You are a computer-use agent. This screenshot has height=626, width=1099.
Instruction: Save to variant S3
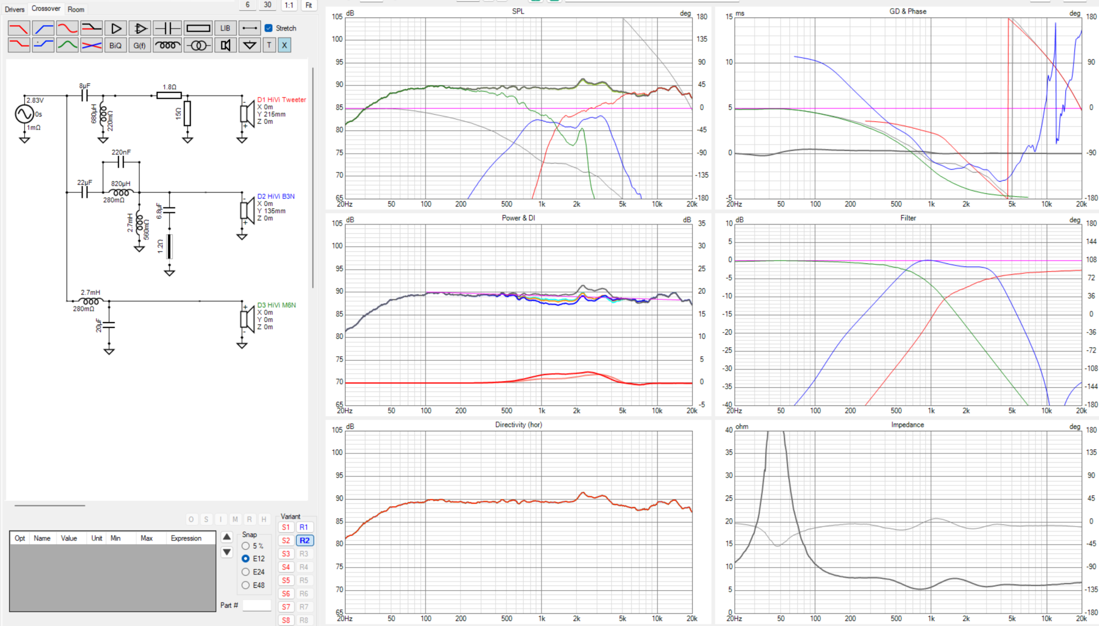286,554
